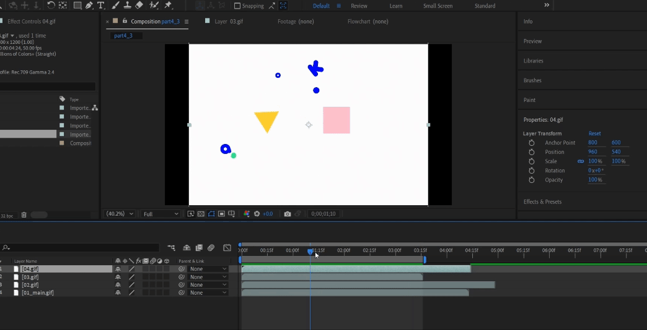
Task: Toggle the Anchor Point stopwatch
Action: (531, 143)
